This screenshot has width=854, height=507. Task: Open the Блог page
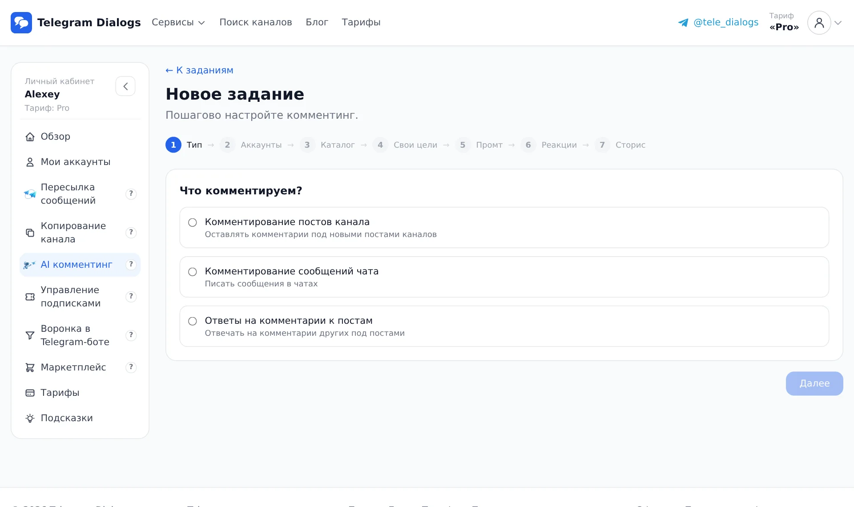(317, 22)
